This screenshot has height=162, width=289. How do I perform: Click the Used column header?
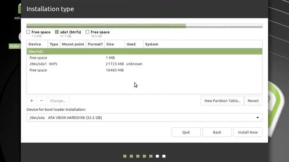134,44
